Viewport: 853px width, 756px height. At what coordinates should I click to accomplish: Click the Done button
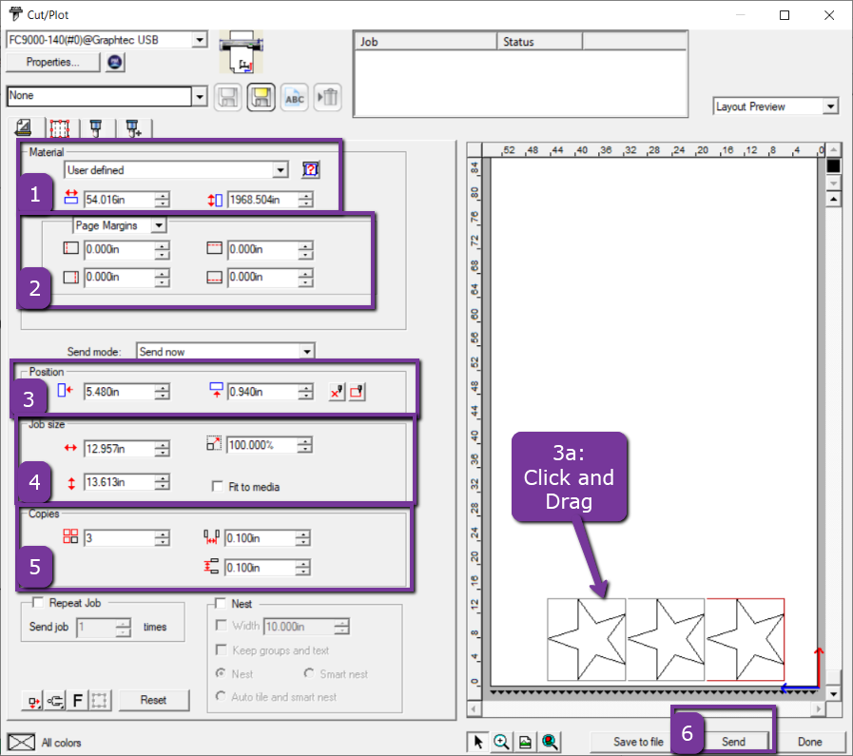(809, 742)
